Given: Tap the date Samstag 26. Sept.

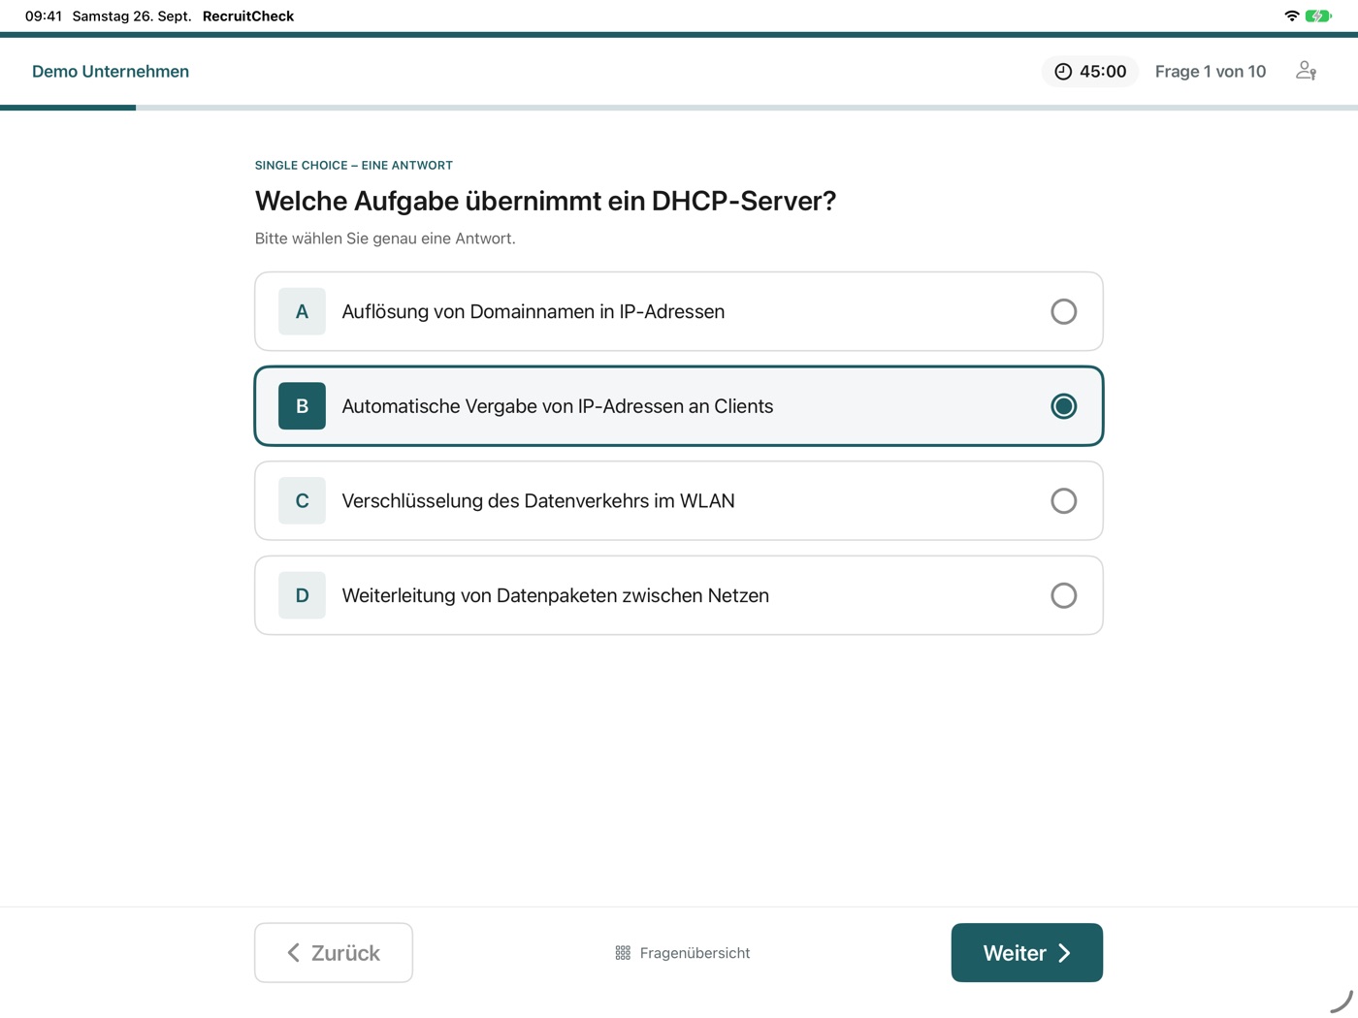Looking at the screenshot, I should (132, 16).
